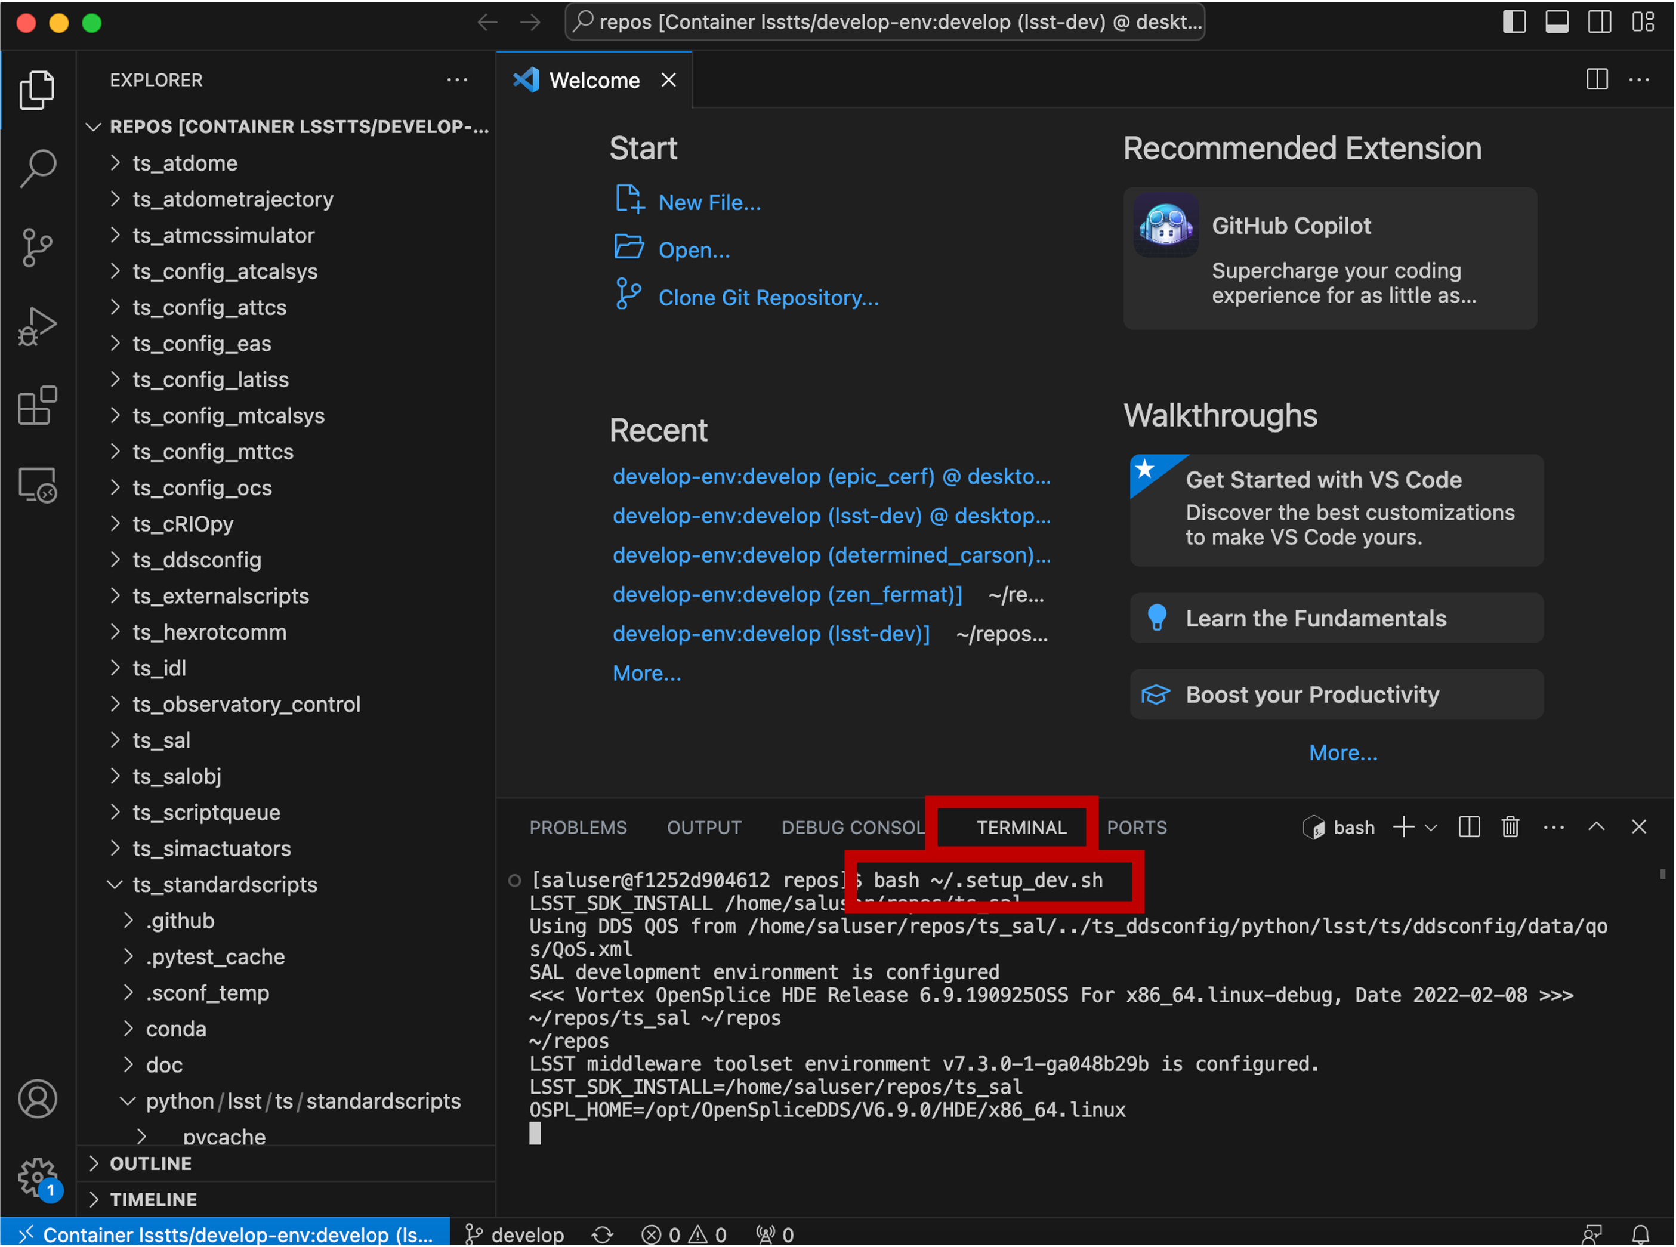This screenshot has height=1247, width=1676.
Task: Open the Extensions view
Action: click(37, 406)
